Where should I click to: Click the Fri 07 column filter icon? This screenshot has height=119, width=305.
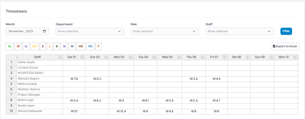[x=224, y=57]
